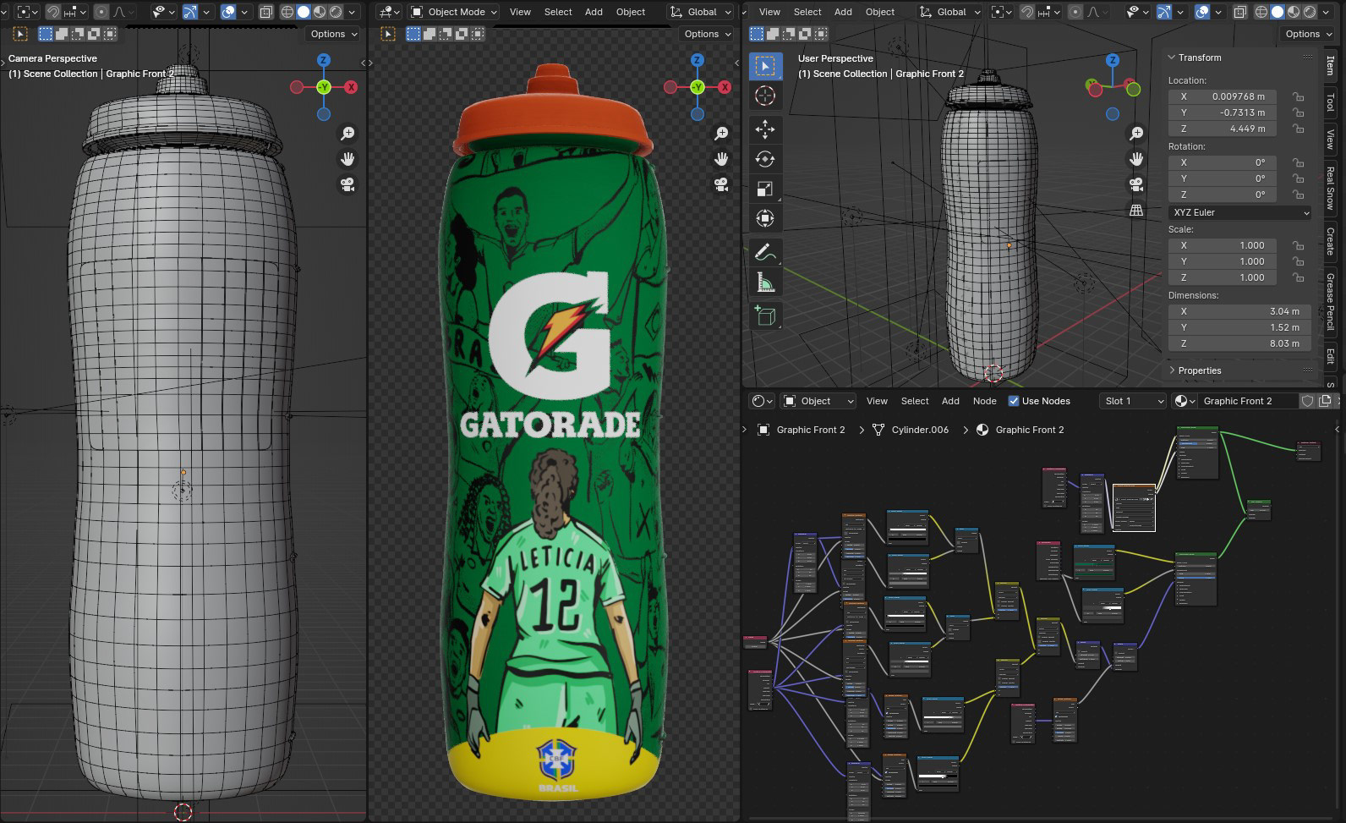Pick the Annotate pencil tool

(x=765, y=252)
